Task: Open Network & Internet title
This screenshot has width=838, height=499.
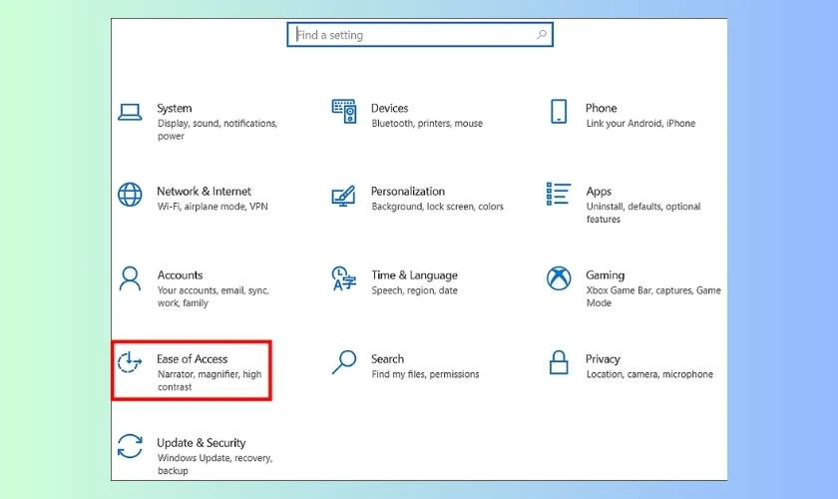Action: pyautogui.click(x=204, y=191)
